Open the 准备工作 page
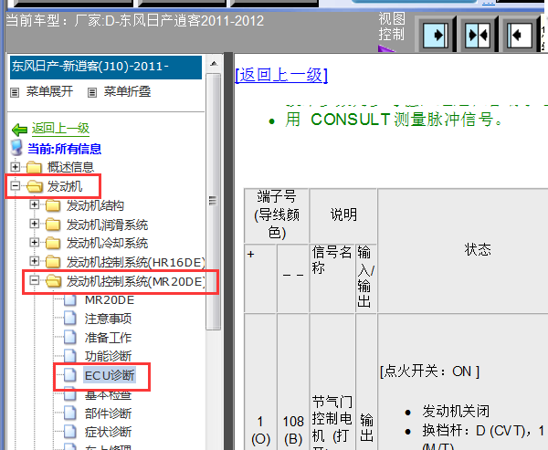The height and width of the screenshot is (450, 548). (108, 338)
